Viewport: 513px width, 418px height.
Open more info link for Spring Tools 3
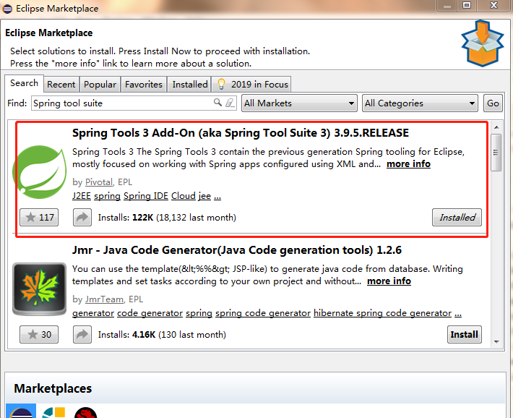408,163
